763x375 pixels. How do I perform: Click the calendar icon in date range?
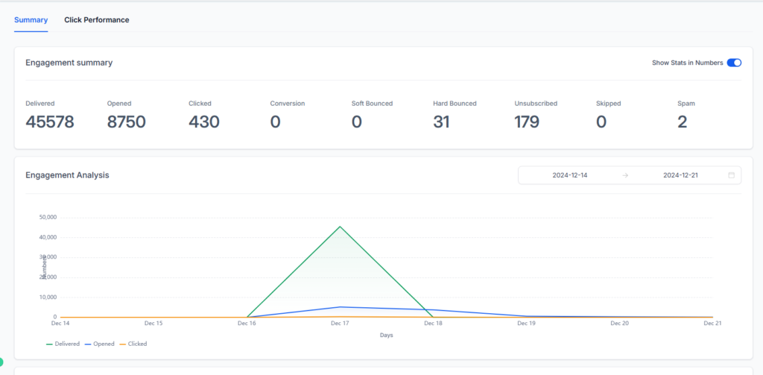pyautogui.click(x=731, y=175)
